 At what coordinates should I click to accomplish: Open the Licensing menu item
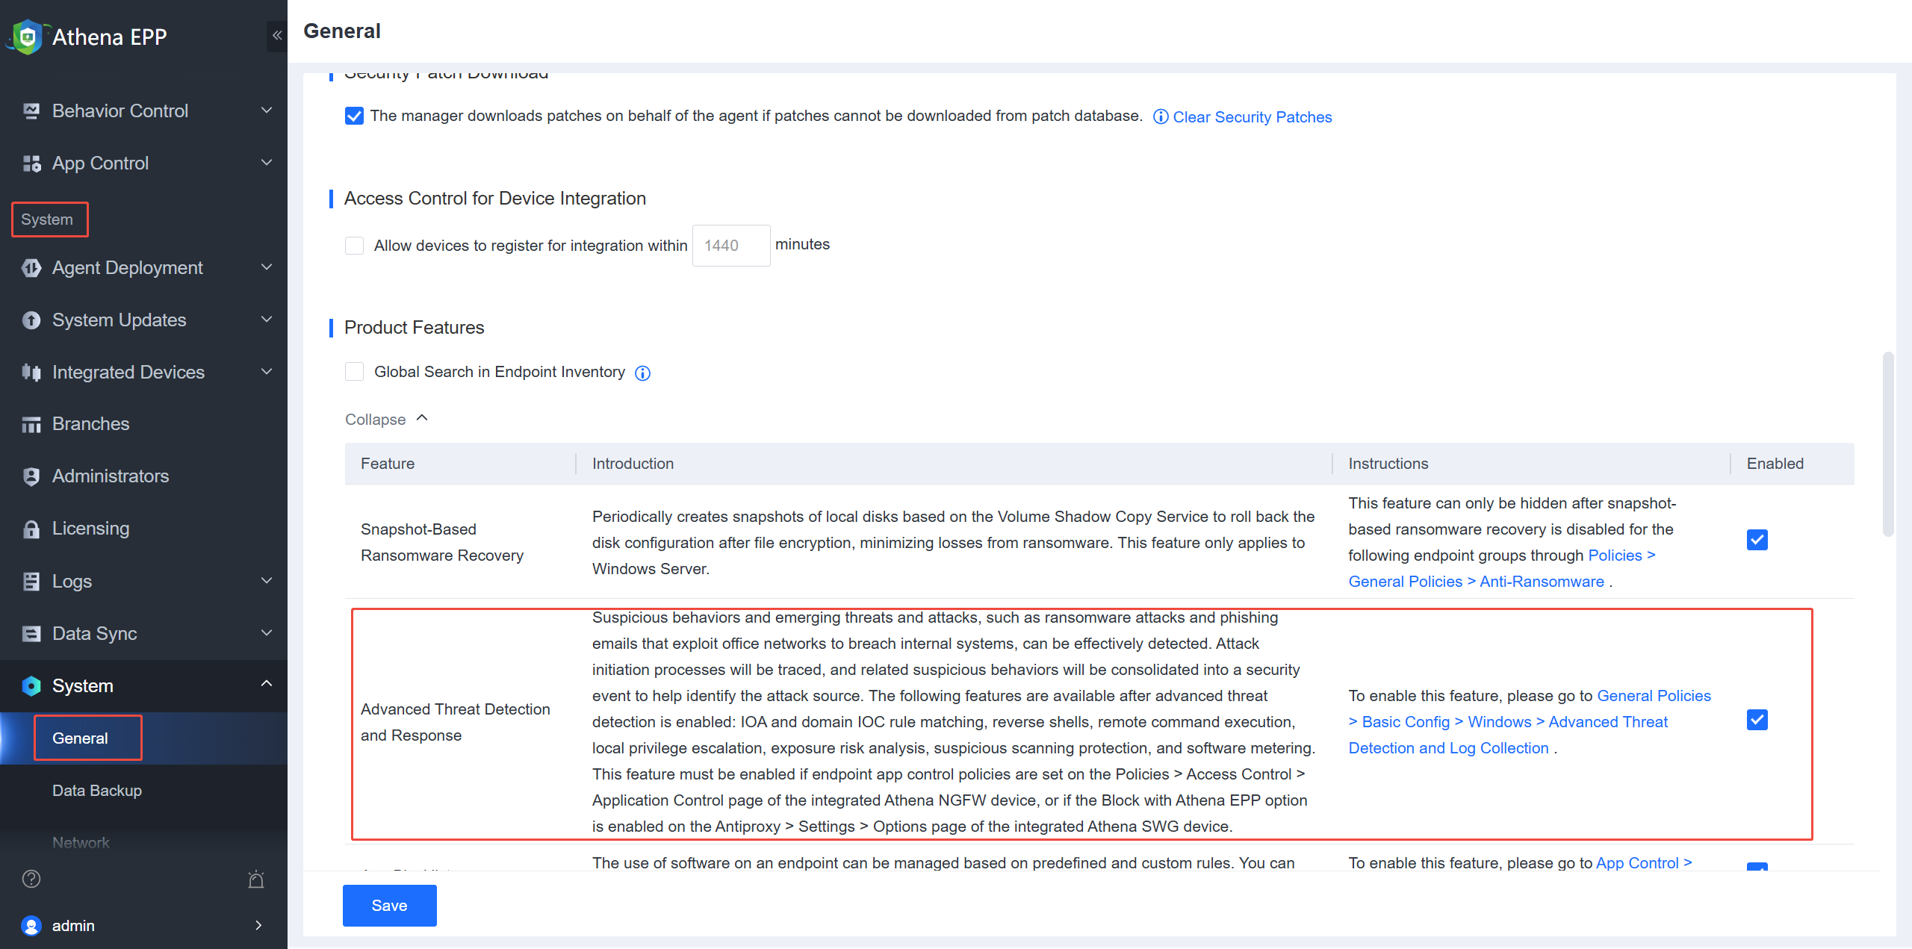click(x=143, y=529)
